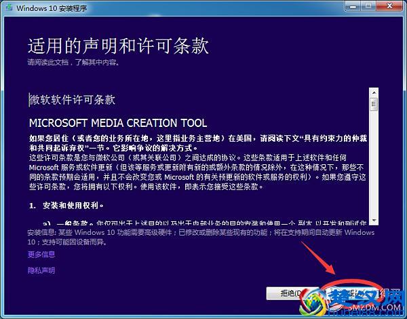
Task: Click the page title 适用的声明和许可条款
Action: pos(118,46)
